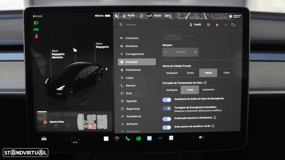Open the Bluetooth app in the dock
Image resolution: width=285 pixels, height=160 pixels.
(x=149, y=138)
